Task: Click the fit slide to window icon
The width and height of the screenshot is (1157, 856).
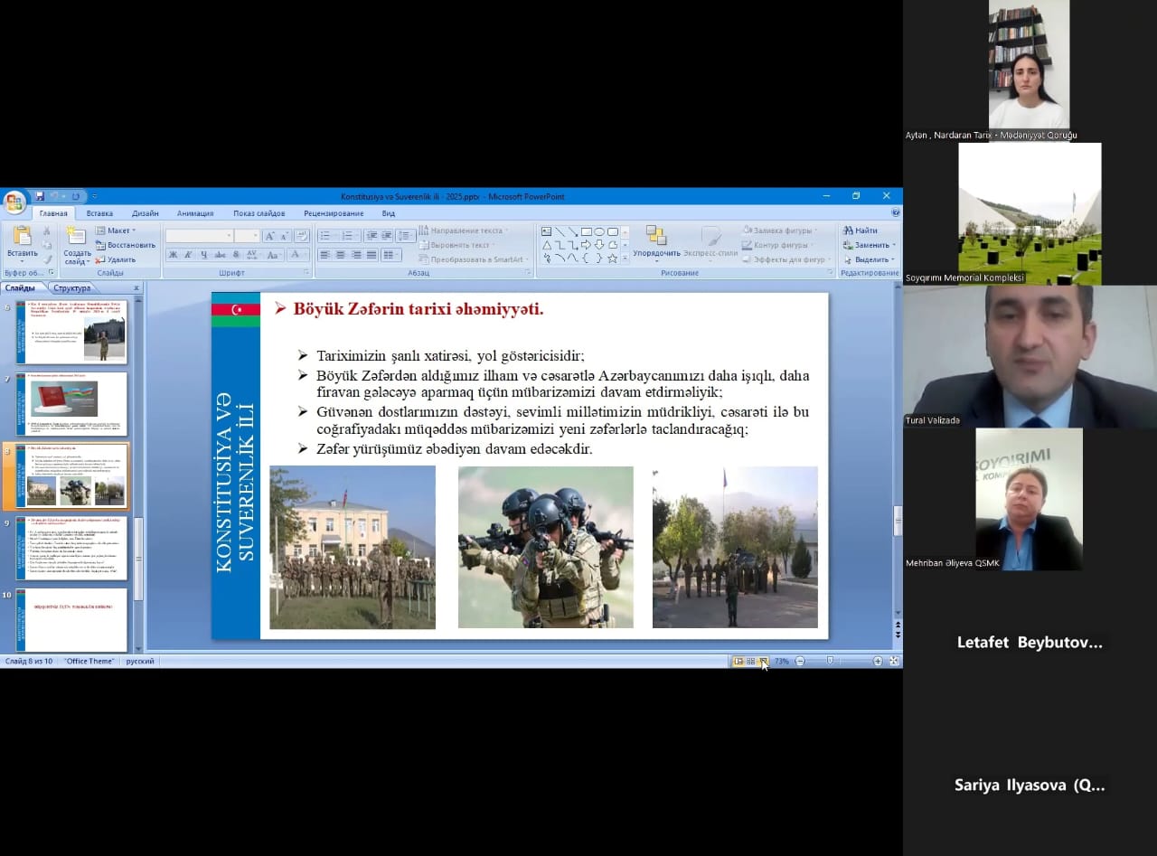Action: [x=894, y=662]
